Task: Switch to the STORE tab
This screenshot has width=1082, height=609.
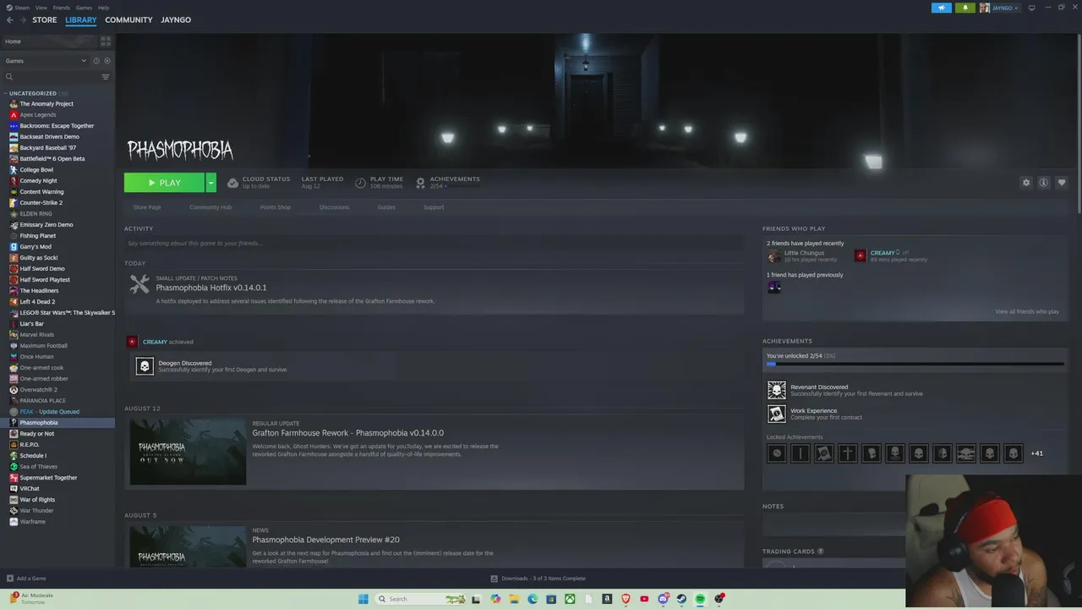Action: (45, 19)
